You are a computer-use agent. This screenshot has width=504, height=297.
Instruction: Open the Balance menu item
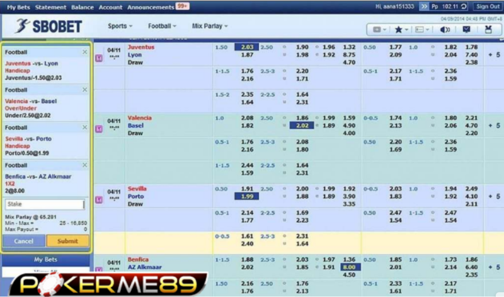click(x=83, y=7)
